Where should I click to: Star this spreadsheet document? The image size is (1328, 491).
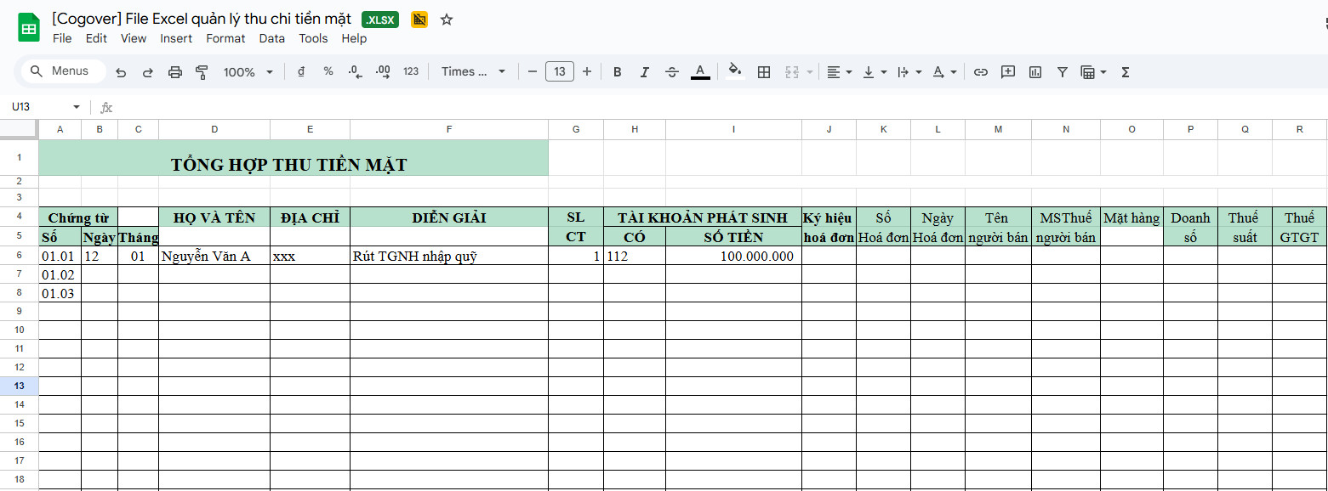[x=447, y=20]
